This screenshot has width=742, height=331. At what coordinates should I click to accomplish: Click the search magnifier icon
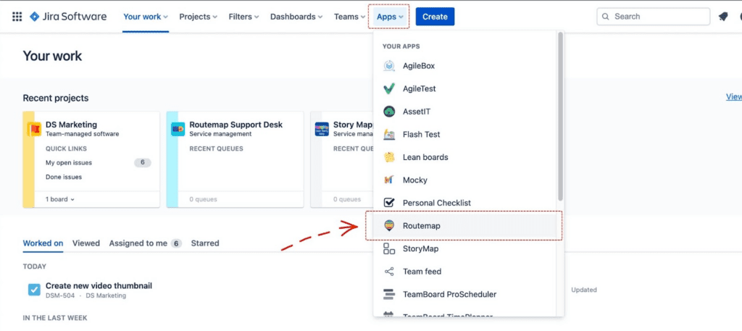(x=606, y=17)
